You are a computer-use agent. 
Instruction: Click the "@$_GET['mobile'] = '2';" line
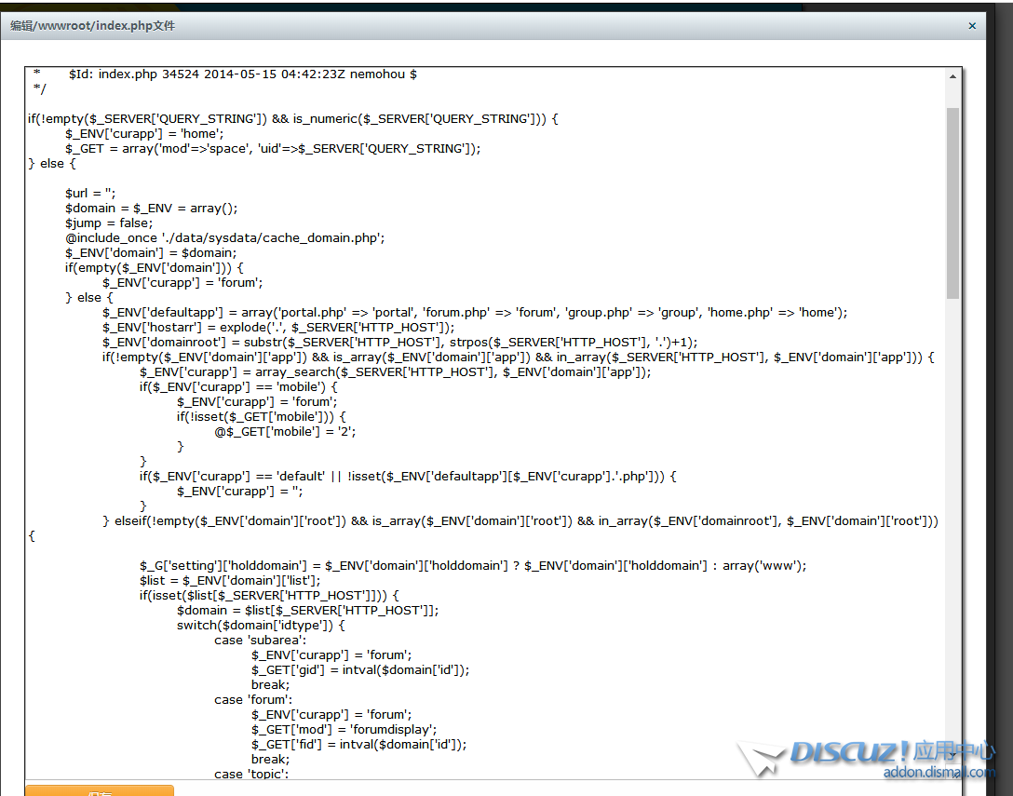point(285,431)
